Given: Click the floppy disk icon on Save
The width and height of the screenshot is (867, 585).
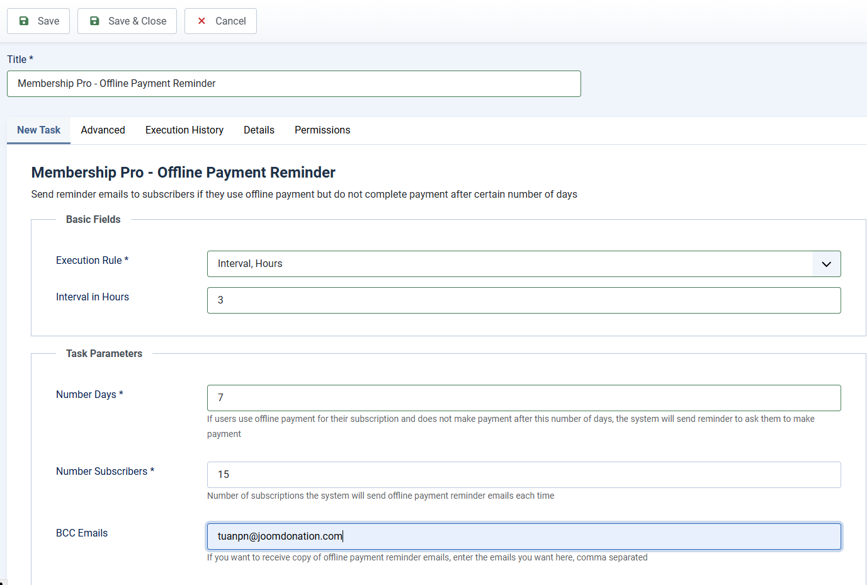Looking at the screenshot, I should 24,21.
